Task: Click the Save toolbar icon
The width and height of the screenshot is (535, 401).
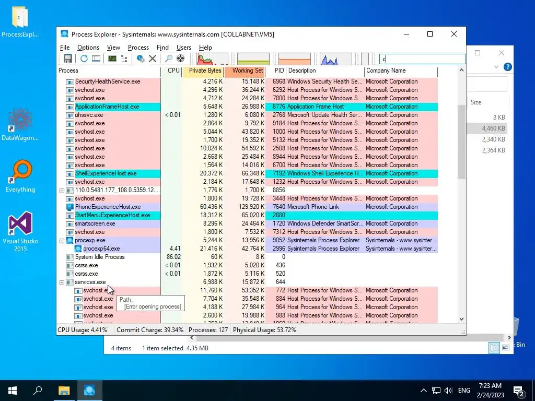Action: (x=67, y=58)
